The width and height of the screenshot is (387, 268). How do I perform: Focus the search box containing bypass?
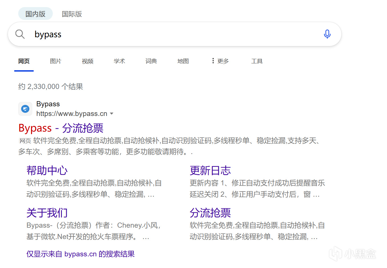175,34
